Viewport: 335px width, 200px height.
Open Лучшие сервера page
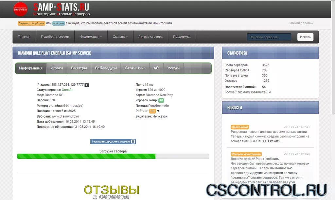[x=150, y=36]
